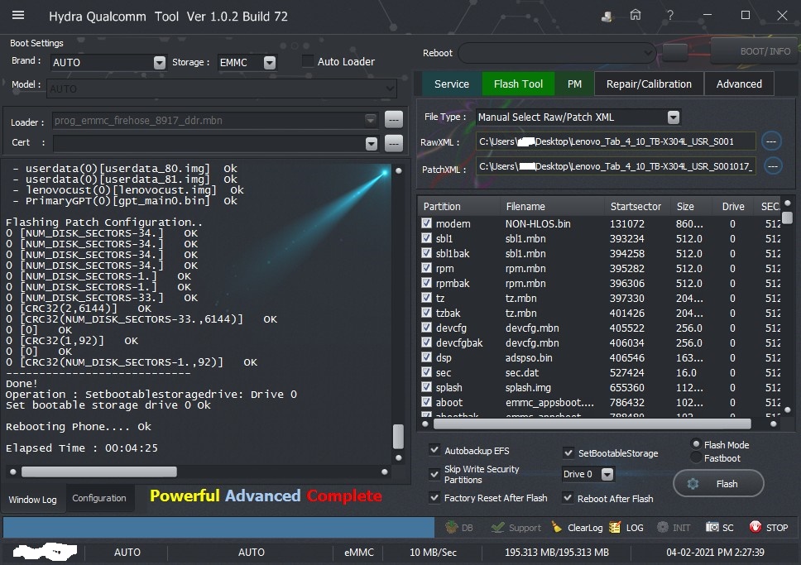
Task: Open the hamburger menu
Action: [18, 16]
